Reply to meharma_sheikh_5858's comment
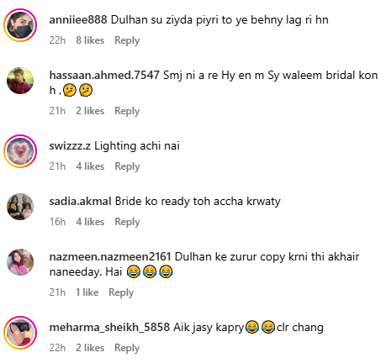The width and height of the screenshot is (386, 363). [127, 348]
